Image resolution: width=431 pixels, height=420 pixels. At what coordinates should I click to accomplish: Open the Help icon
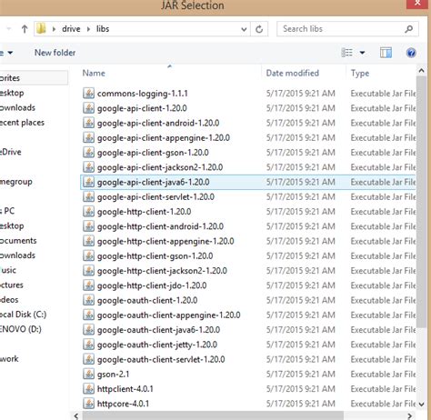point(411,53)
